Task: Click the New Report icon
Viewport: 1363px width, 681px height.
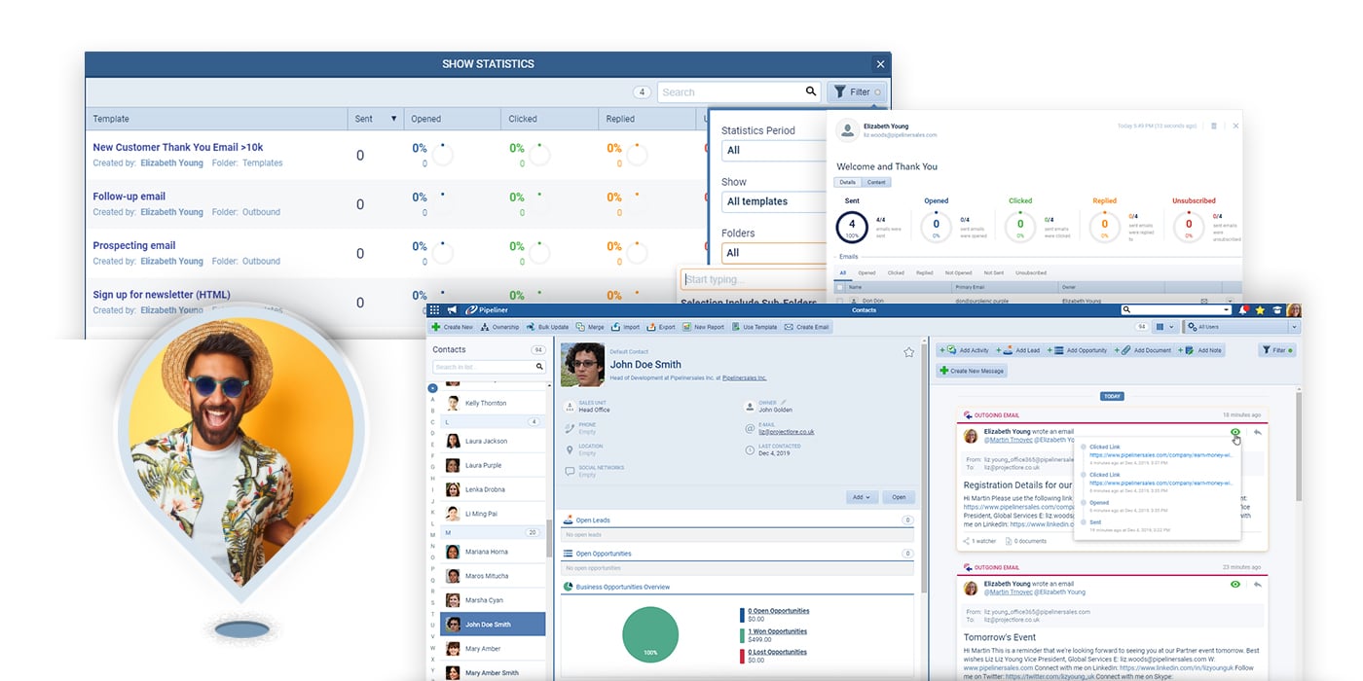Action: pyautogui.click(x=686, y=326)
